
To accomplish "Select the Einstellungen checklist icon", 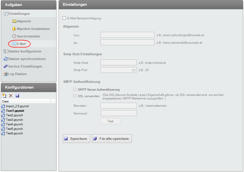I will 5,13.
